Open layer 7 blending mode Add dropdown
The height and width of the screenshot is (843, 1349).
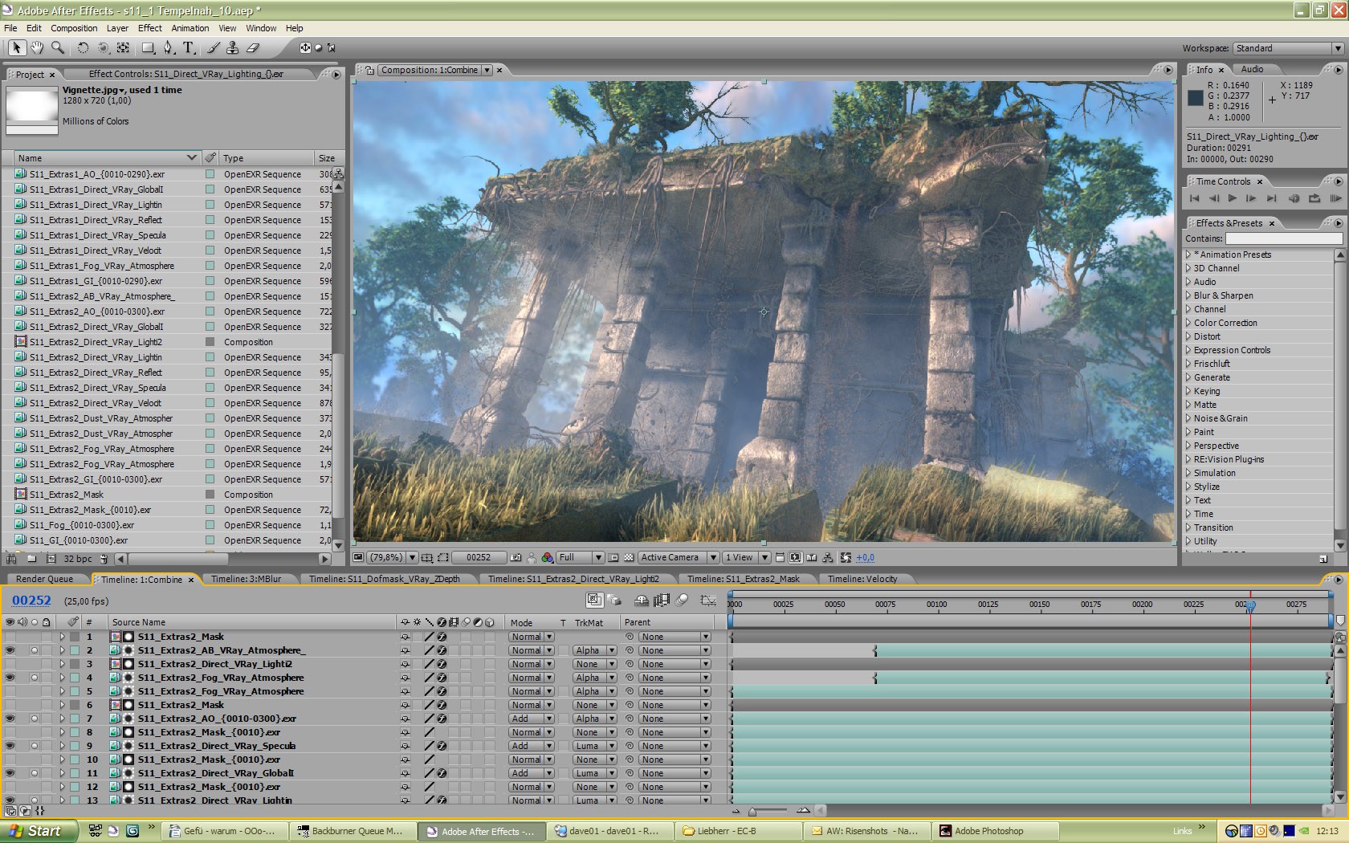[x=531, y=719]
